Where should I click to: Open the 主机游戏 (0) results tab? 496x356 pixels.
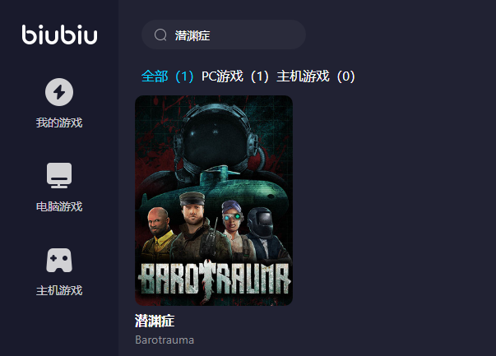(x=316, y=76)
